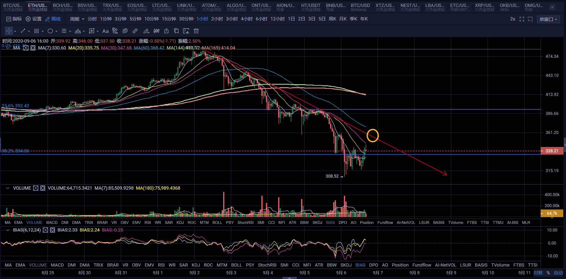This screenshot has height=279, width=566.
Task: Toggle percent scale mode
Action: (x=549, y=273)
